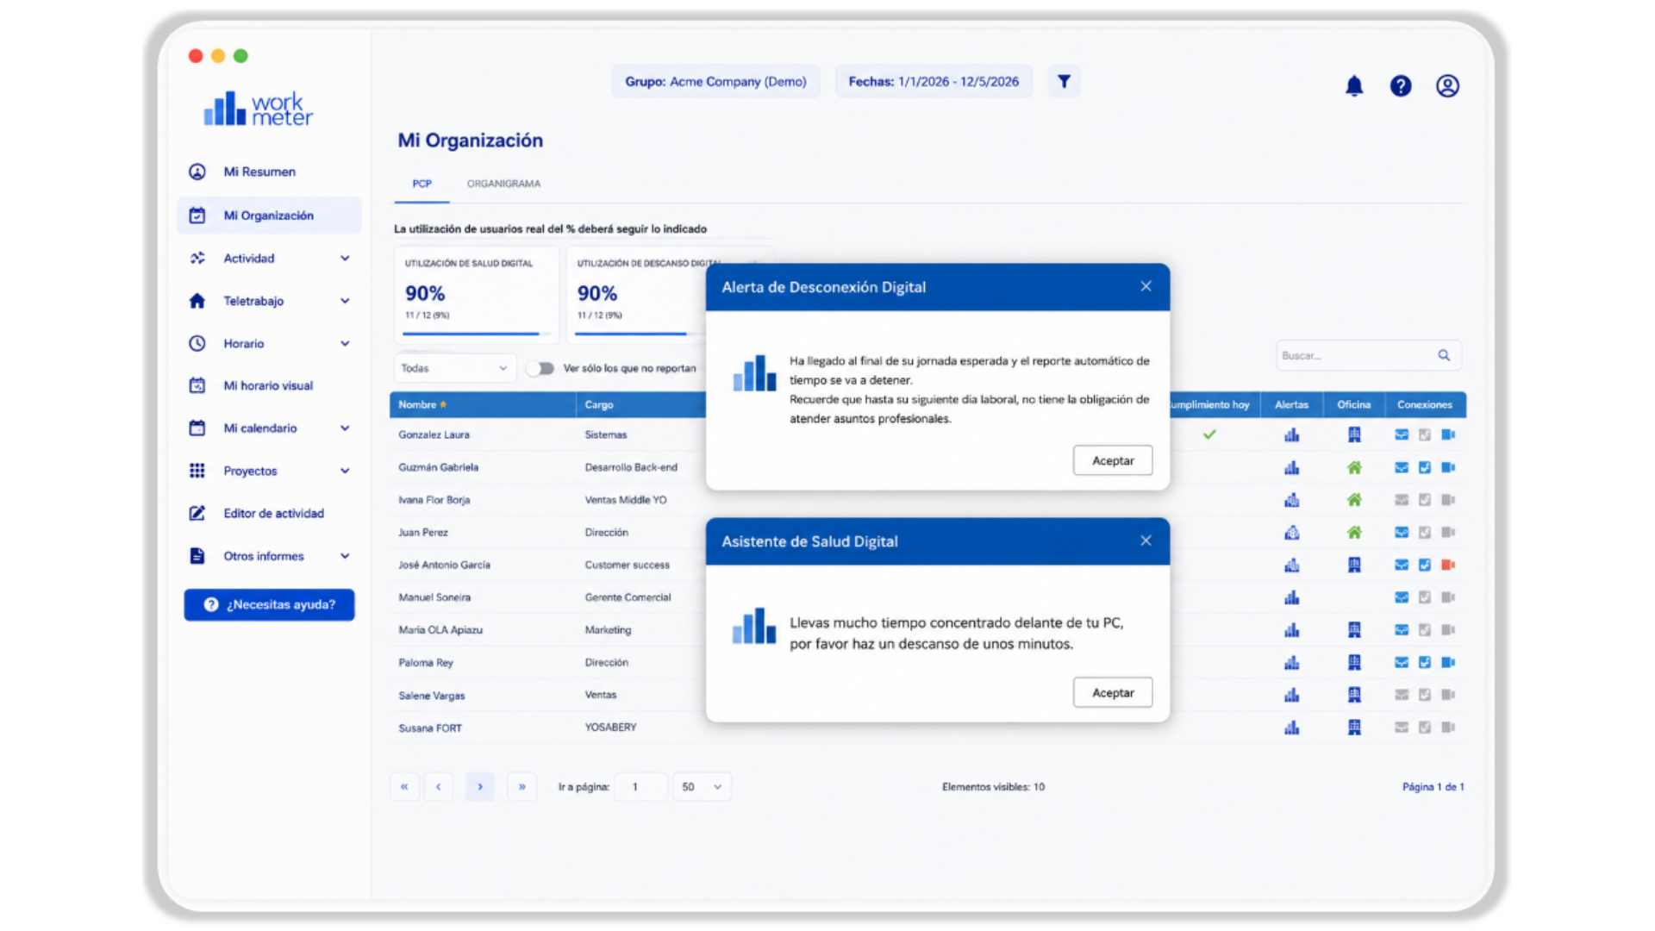Sort by the Nombre column header

482,404
